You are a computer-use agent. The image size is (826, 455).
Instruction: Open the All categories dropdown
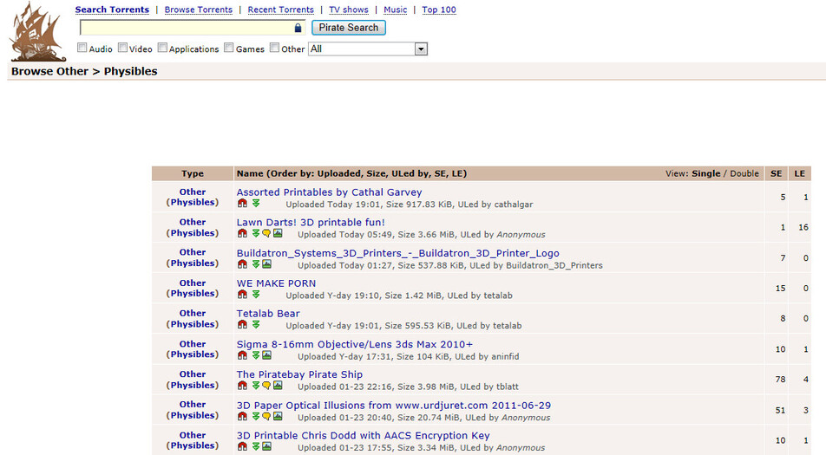pos(368,49)
